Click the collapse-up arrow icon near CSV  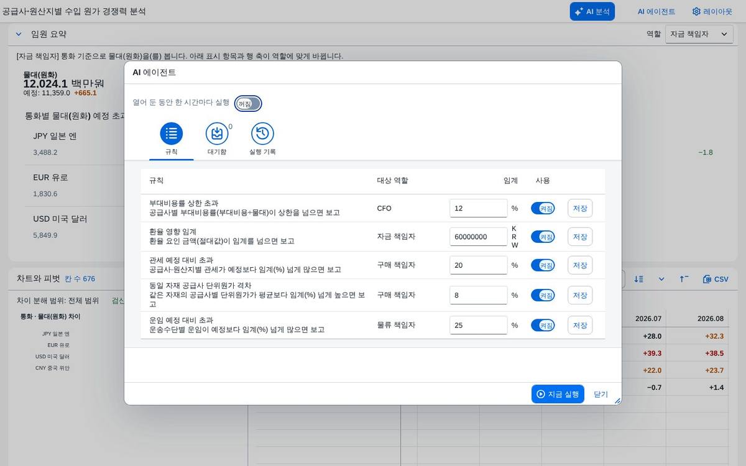[684, 279]
